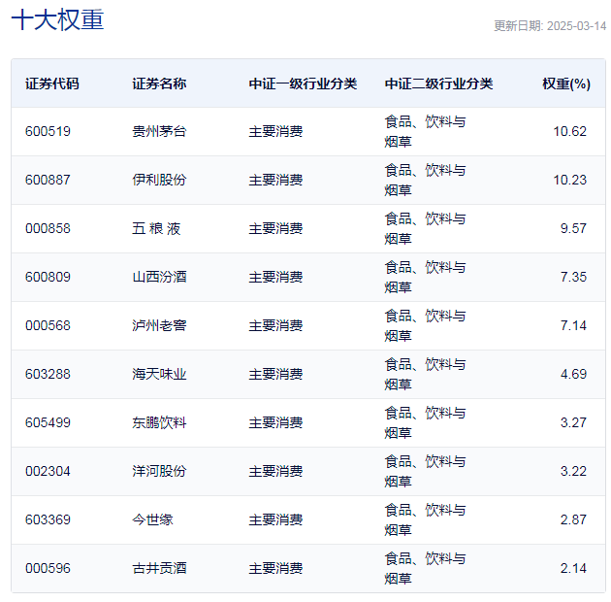Select security code 603288

48,374
